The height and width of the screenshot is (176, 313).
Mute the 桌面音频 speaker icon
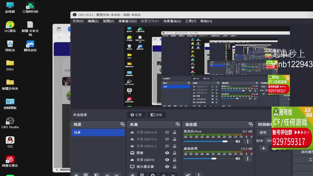coord(238,158)
